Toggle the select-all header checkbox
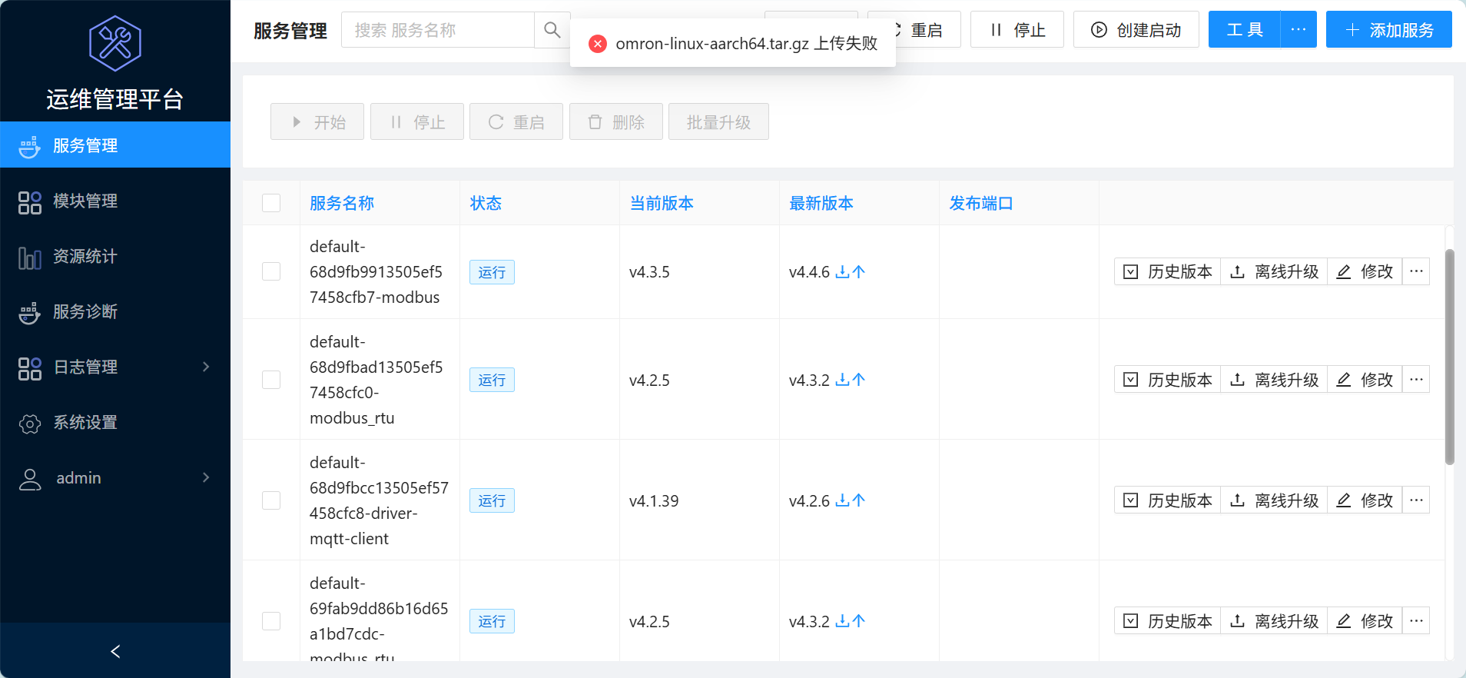Screen dimensions: 1466x678 tap(271, 203)
